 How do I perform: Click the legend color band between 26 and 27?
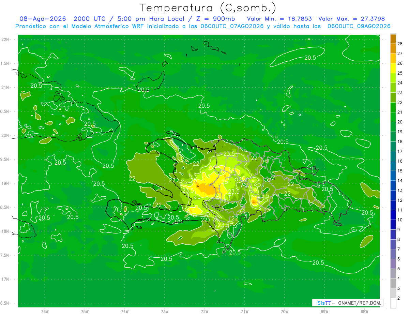(393, 58)
